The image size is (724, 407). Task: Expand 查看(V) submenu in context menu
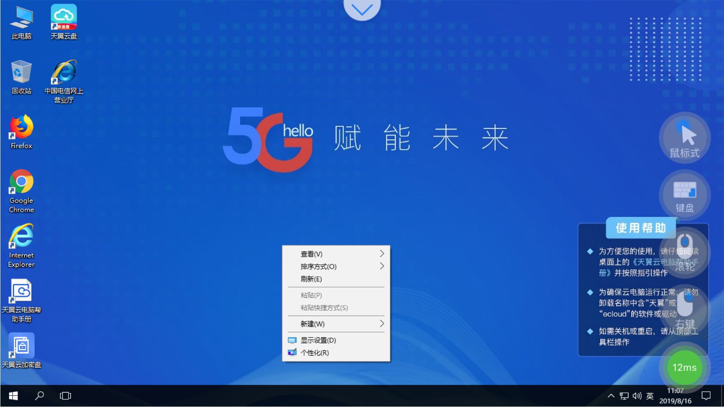click(x=336, y=254)
